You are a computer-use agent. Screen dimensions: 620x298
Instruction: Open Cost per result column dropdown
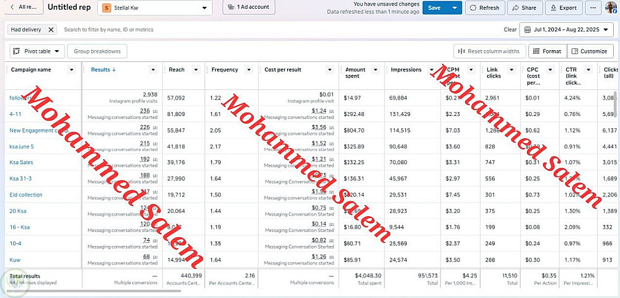click(x=330, y=70)
